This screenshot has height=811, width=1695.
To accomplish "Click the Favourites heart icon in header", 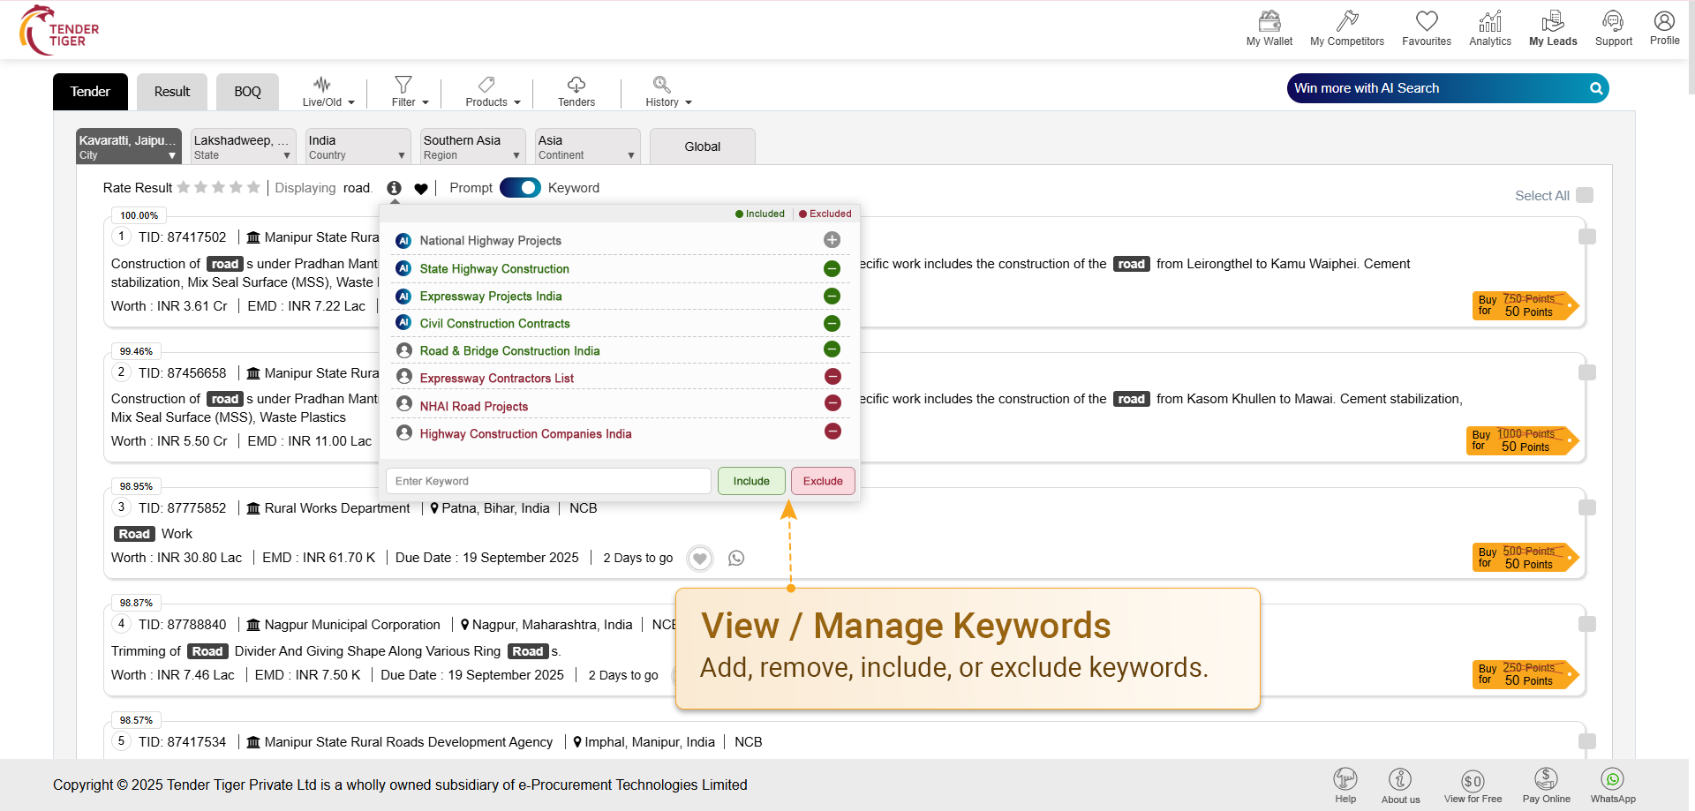I will tap(1426, 21).
